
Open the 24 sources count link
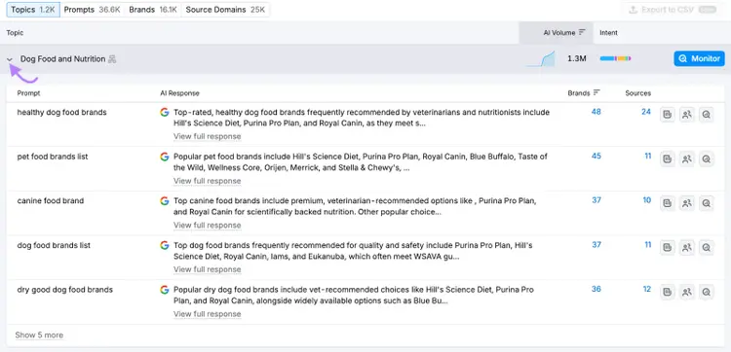click(x=645, y=112)
